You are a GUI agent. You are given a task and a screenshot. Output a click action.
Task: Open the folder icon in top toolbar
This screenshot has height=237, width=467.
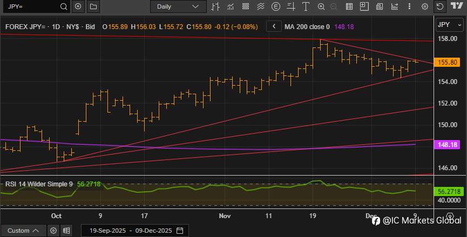93,6
